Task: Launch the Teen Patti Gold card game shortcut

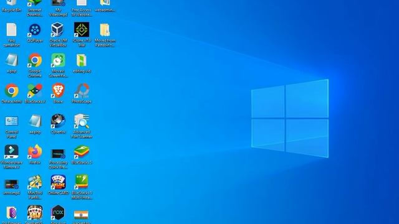Action: click(x=35, y=212)
